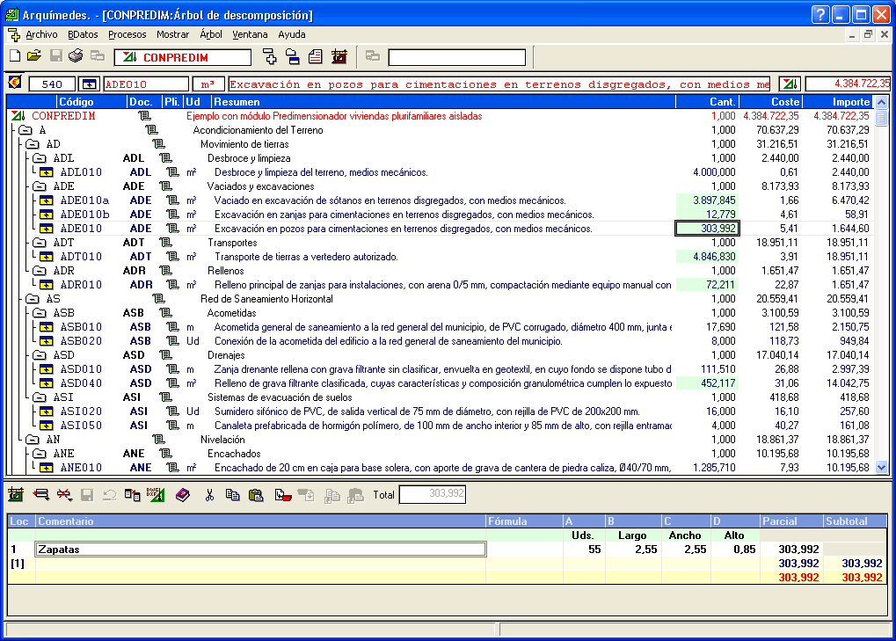The width and height of the screenshot is (896, 641).
Task: Open a file with the folder icon
Action: [x=34, y=56]
